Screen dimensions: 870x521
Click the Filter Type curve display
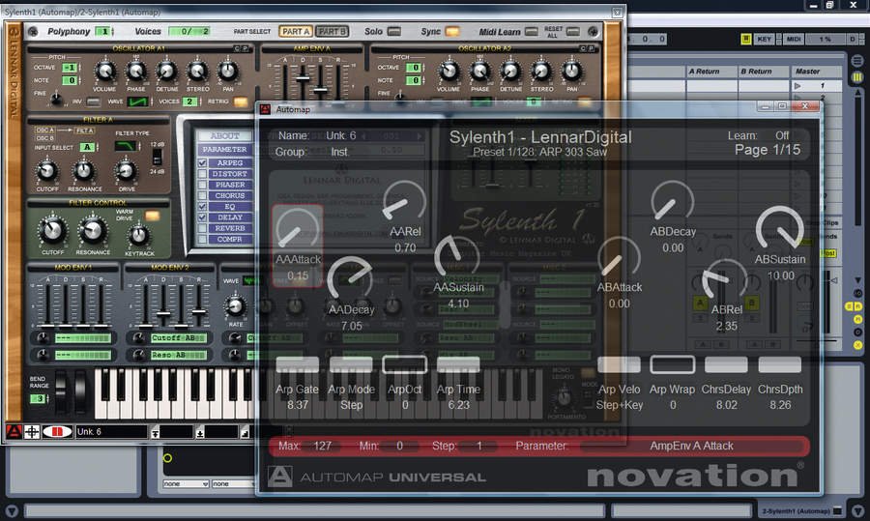pos(126,146)
